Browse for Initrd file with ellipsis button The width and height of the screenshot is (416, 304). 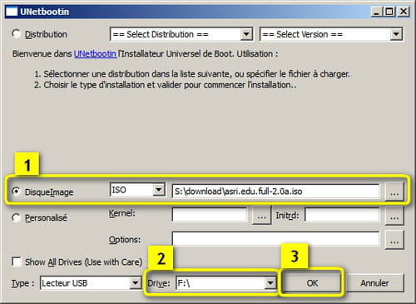tap(394, 216)
